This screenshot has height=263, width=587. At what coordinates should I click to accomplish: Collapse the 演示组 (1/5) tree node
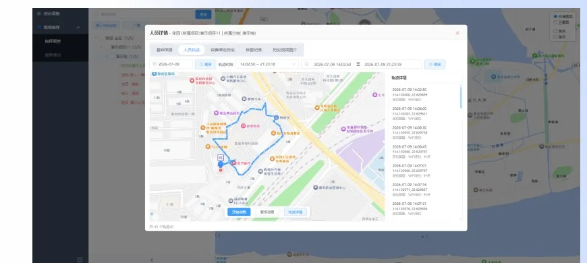tap(107, 57)
